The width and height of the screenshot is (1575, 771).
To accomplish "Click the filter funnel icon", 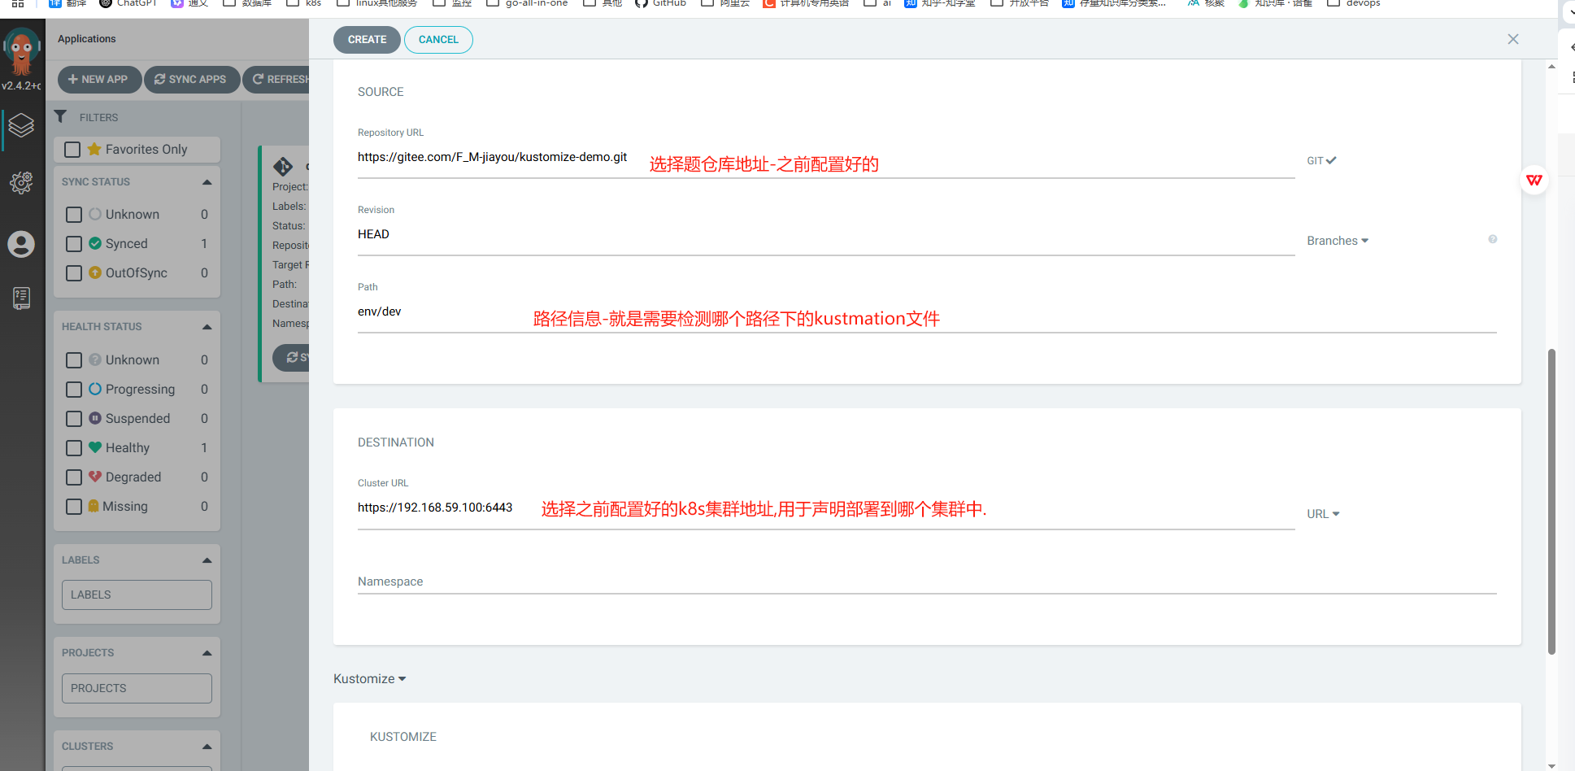I will (x=60, y=116).
